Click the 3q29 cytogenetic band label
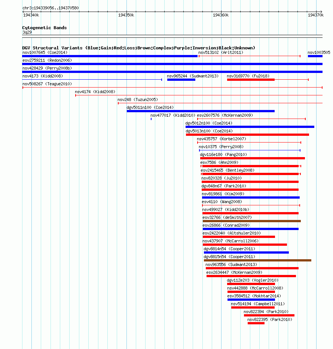This screenshot has height=349, width=333. (27, 32)
